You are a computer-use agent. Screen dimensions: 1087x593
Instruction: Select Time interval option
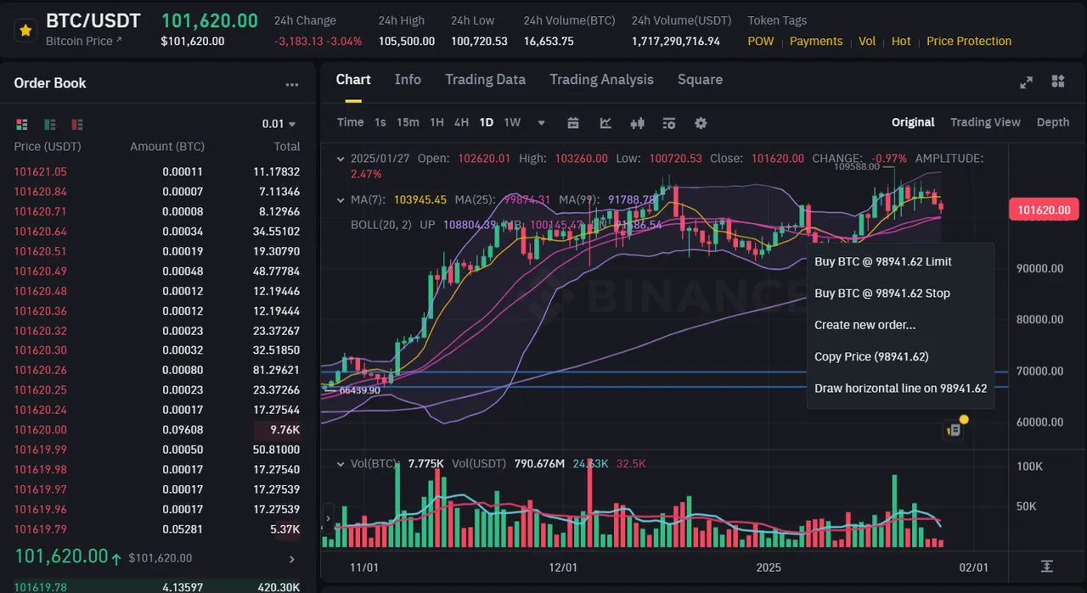click(x=350, y=122)
